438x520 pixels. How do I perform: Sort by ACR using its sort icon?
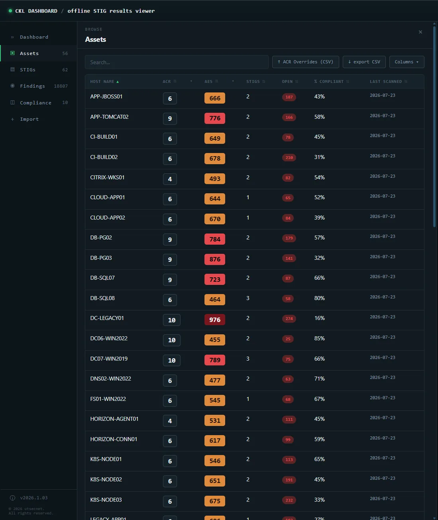[175, 81]
